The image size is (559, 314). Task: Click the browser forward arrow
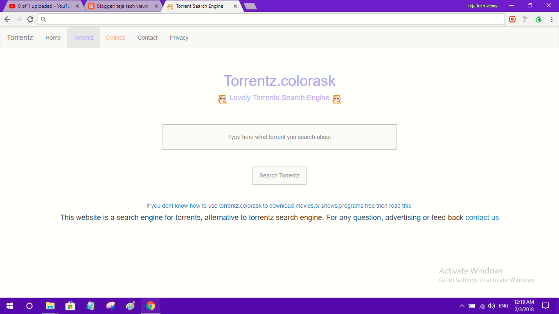click(19, 19)
